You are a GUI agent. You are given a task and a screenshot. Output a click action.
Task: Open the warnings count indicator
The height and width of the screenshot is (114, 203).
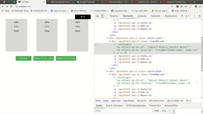pos(187,16)
